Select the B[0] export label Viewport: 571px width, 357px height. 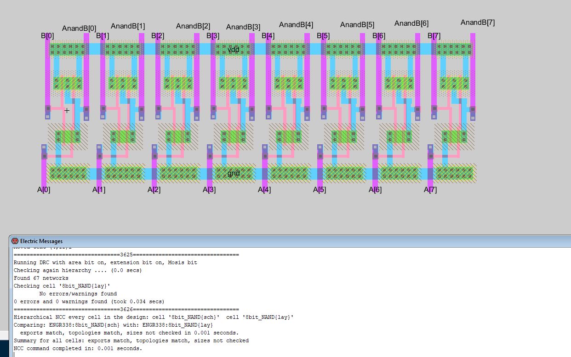47,35
